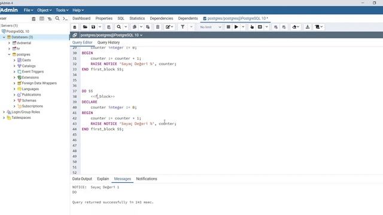Click the Explain analyze icon
Screen dimensions: 383x215
[x=260, y=27]
